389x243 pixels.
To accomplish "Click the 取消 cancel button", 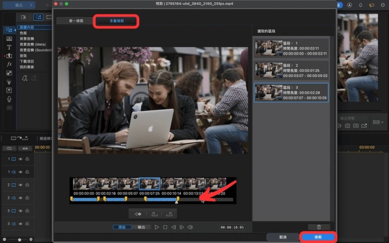I will coord(282,237).
